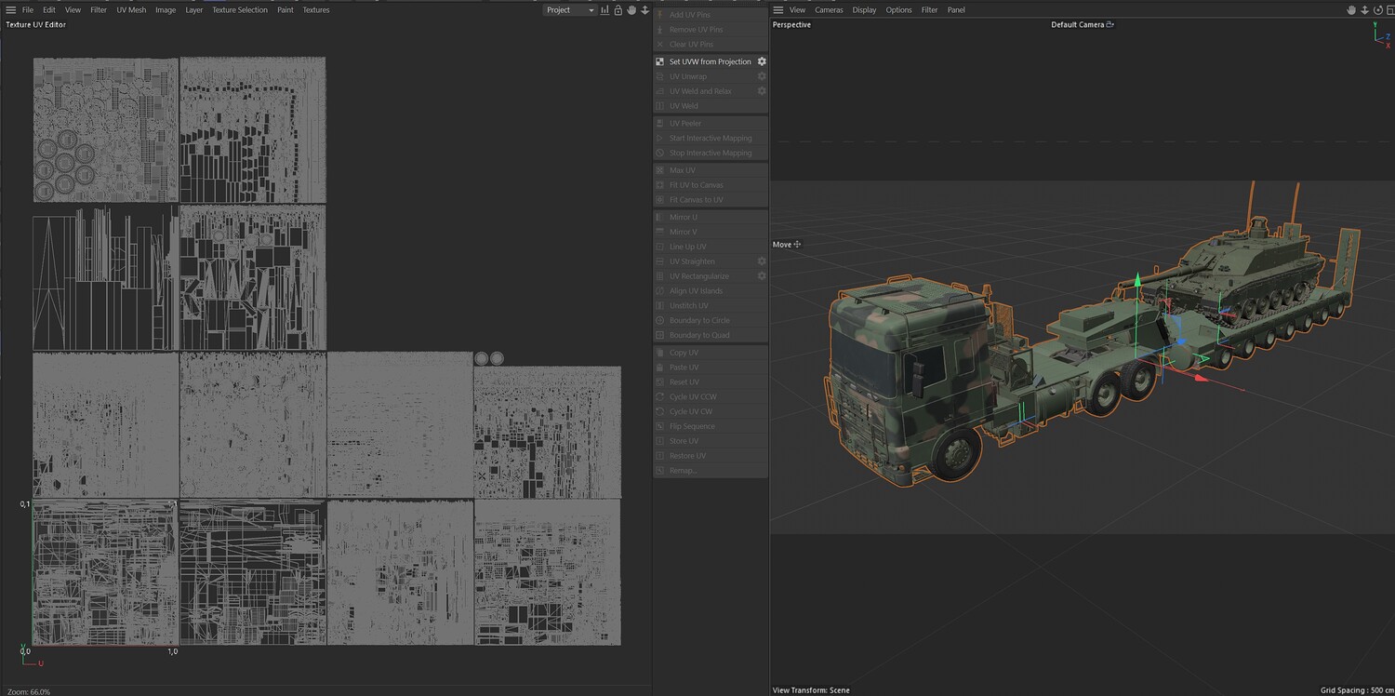This screenshot has width=1395, height=696.
Task: Open the Edit menu in UV editor
Action: tap(49, 10)
